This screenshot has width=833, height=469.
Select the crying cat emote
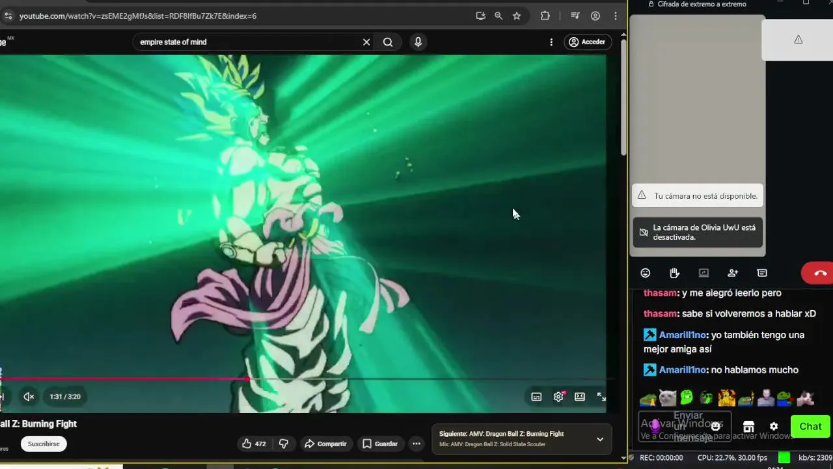point(667,397)
